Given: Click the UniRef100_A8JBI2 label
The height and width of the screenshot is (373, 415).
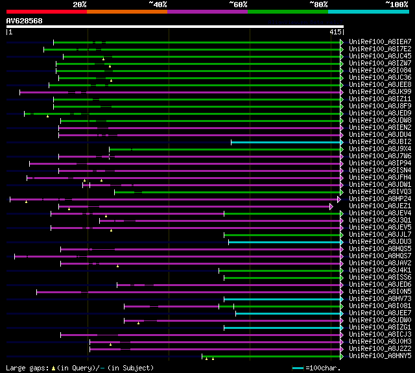Looking at the screenshot, I should pos(380,142).
